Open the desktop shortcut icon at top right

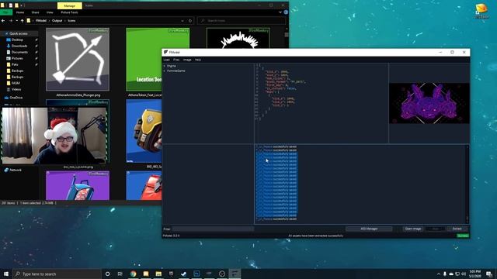tap(481, 11)
